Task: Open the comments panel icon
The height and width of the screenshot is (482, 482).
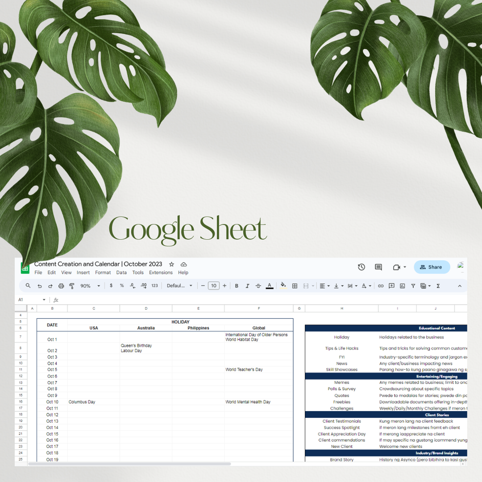Action: click(378, 267)
